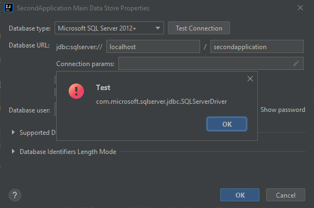The height and width of the screenshot is (208, 314).
Task: Click the Database URL label
Action: click(x=29, y=45)
